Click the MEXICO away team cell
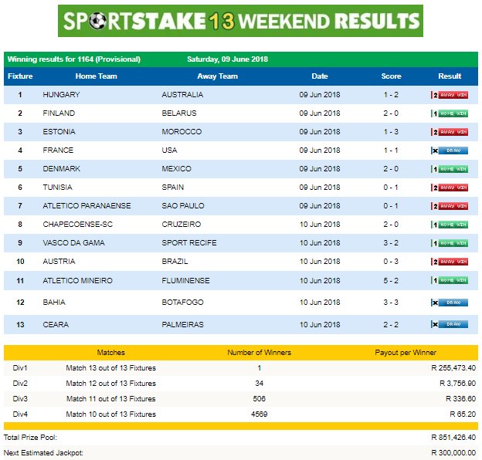This screenshot has width=482, height=460. tap(176, 168)
